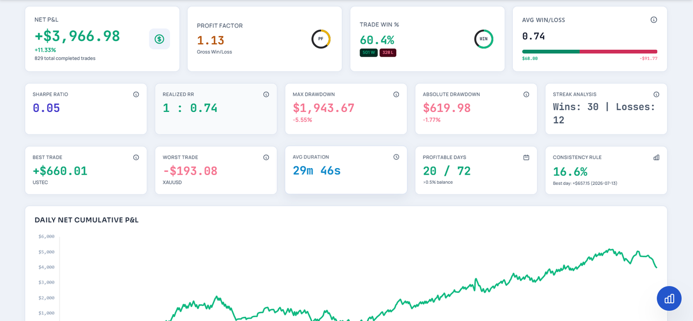This screenshot has height=321, width=693.
Task: Click the average loss amount -$91.77
Action: tap(648, 58)
